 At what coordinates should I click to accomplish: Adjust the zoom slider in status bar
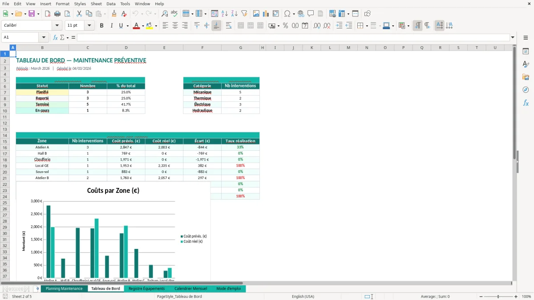click(498, 296)
